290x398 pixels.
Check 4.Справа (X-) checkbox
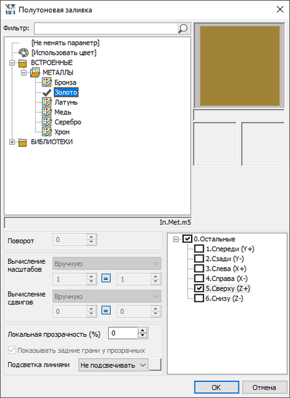(x=199, y=278)
